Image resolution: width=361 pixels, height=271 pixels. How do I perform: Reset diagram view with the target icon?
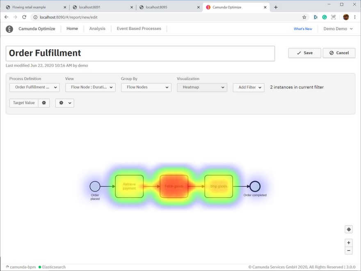349,229
